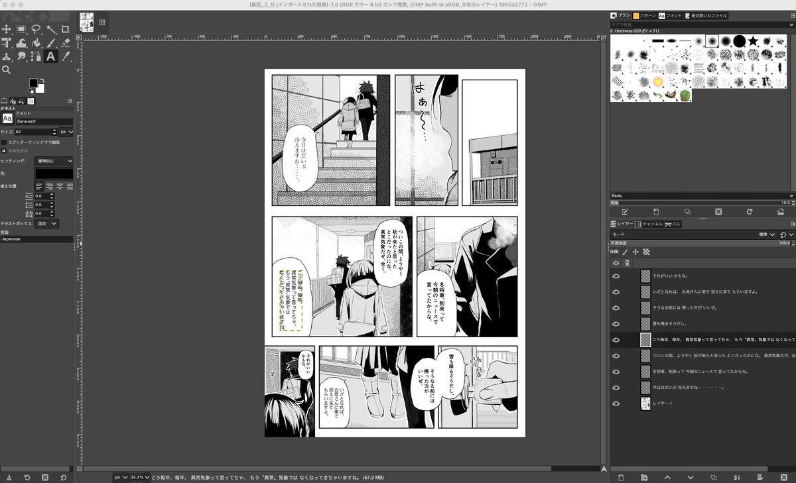
Task: Set text justification to filled
Action: coord(69,186)
